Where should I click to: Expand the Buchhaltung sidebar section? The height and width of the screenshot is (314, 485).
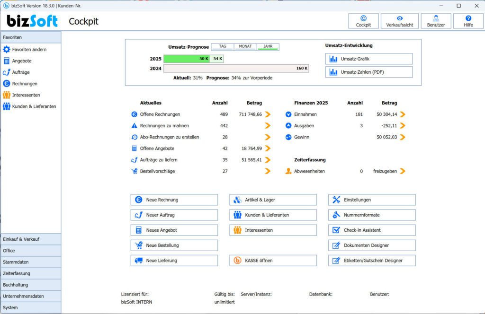(31, 285)
